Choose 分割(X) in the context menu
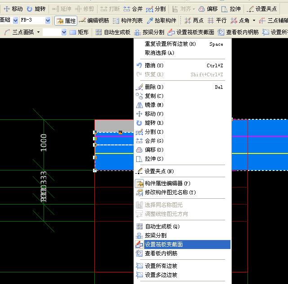Screen dimensions: 288x284 click(183, 132)
